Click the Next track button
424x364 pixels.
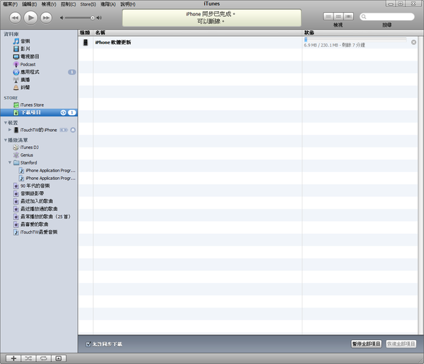pyautogui.click(x=46, y=18)
